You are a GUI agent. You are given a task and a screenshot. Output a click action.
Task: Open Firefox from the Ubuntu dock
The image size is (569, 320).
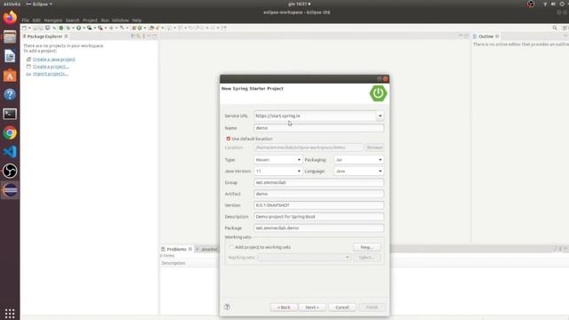[x=10, y=18]
